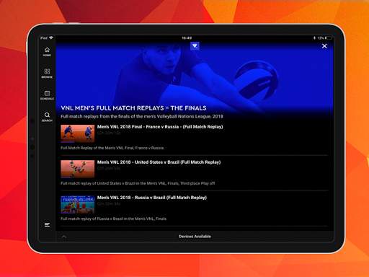Expand the Devices Available chevron
The height and width of the screenshot is (277, 369).
[x=63, y=237]
